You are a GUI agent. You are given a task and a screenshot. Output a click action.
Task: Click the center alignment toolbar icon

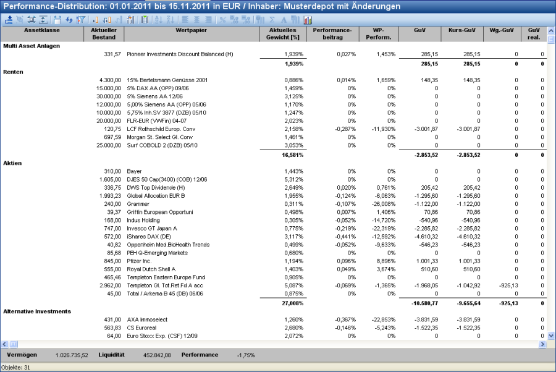(x=196, y=19)
